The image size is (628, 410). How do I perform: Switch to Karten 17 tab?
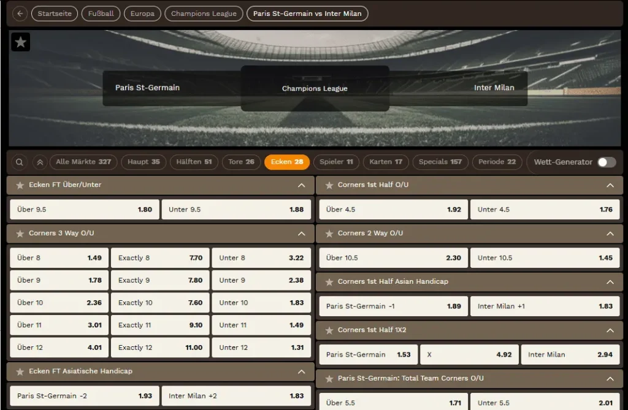click(x=386, y=162)
